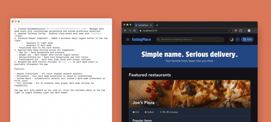This screenshot has width=271, height=122.
Task: Open the browser profile avatar
Action: coord(249,31)
